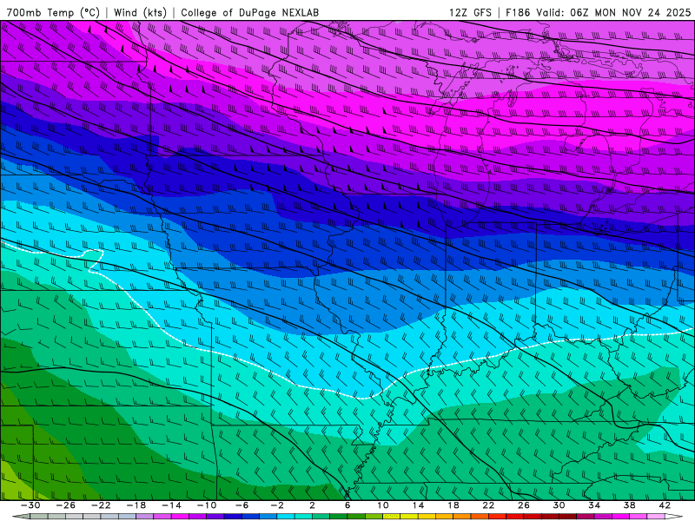This screenshot has width=695, height=521.
Task: Click the -2 temperature legend value
Action: (x=277, y=505)
